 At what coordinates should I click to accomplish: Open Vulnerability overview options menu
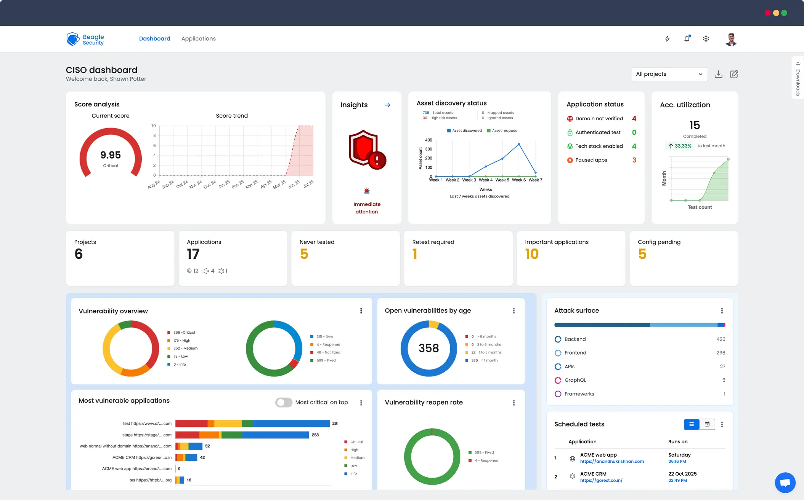pos(361,311)
